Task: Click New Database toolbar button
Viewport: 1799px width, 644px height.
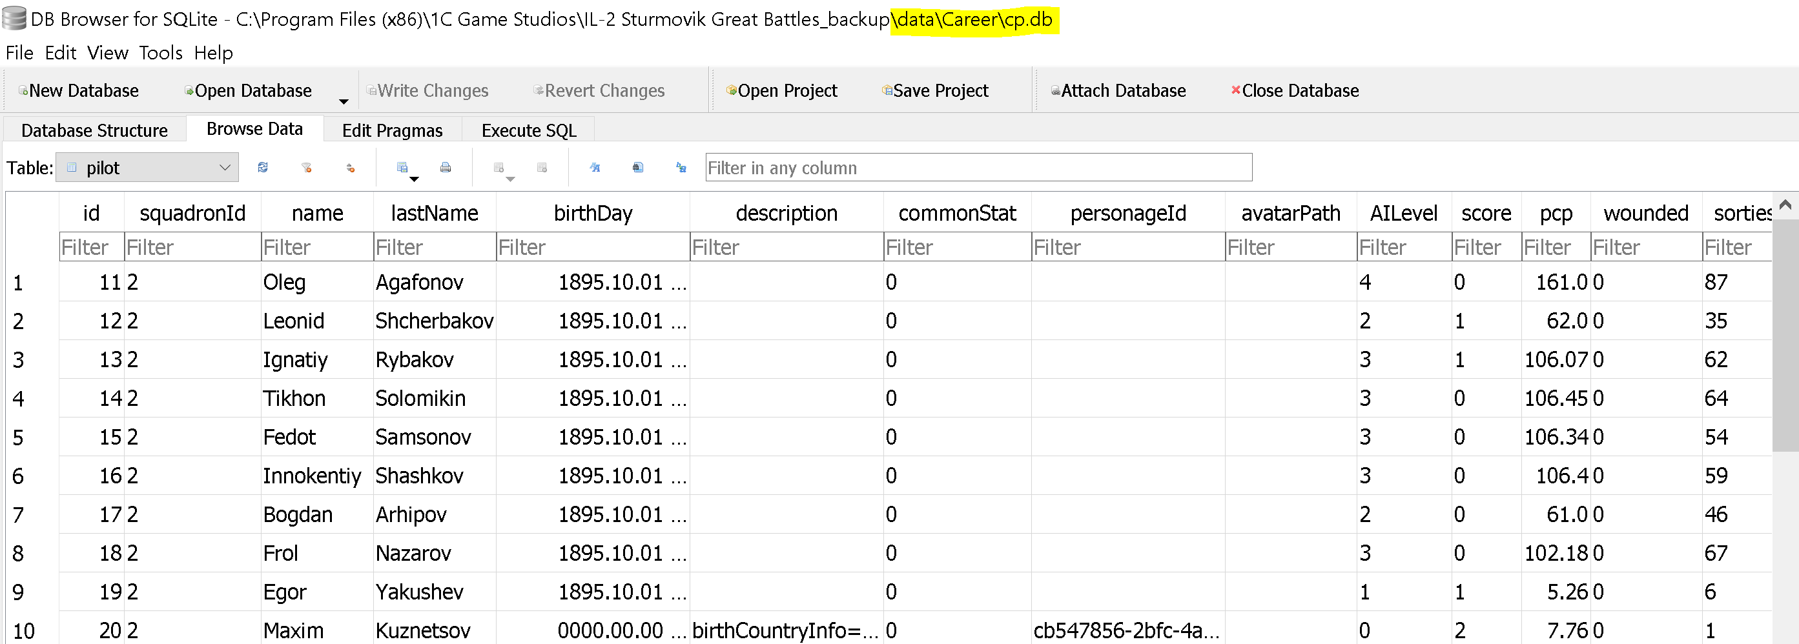Action: 78,91
